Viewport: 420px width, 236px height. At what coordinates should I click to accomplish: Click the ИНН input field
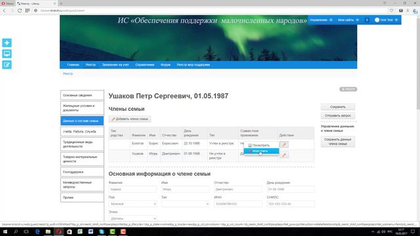pos(238,204)
